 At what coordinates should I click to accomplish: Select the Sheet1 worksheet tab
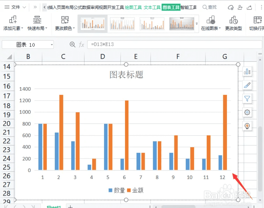[54, 206]
